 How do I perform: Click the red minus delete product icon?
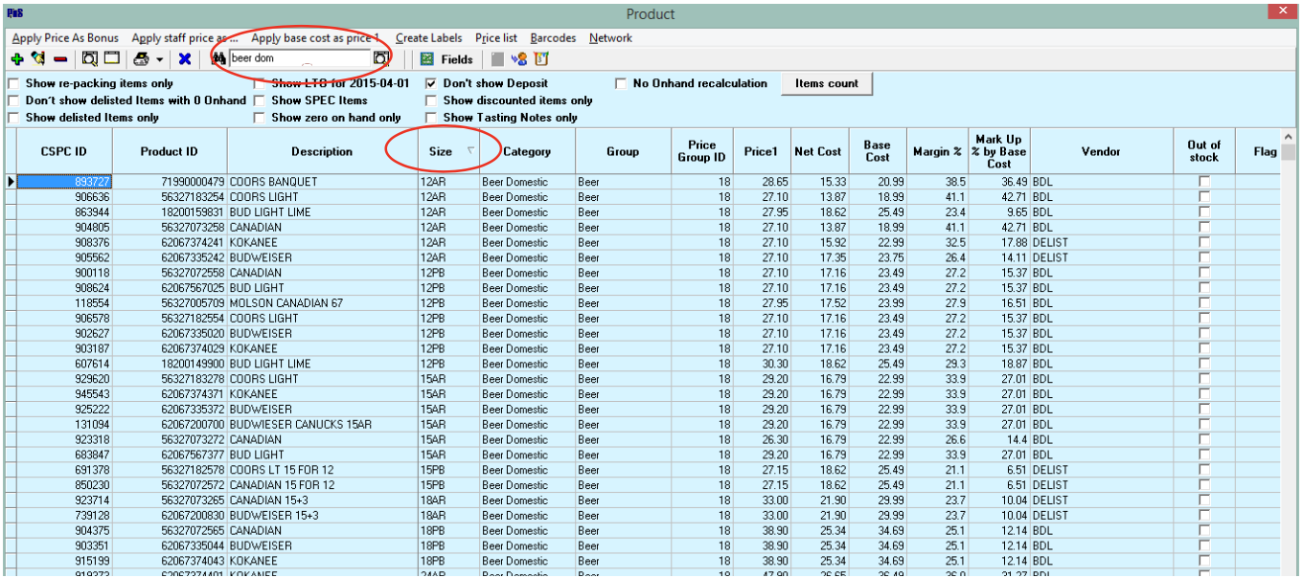pyautogui.click(x=60, y=59)
